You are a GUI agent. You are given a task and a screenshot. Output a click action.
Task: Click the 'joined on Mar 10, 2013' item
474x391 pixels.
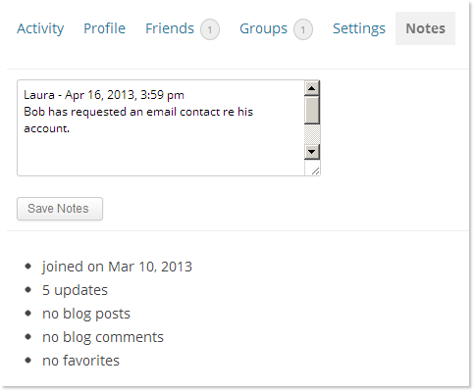[117, 267]
